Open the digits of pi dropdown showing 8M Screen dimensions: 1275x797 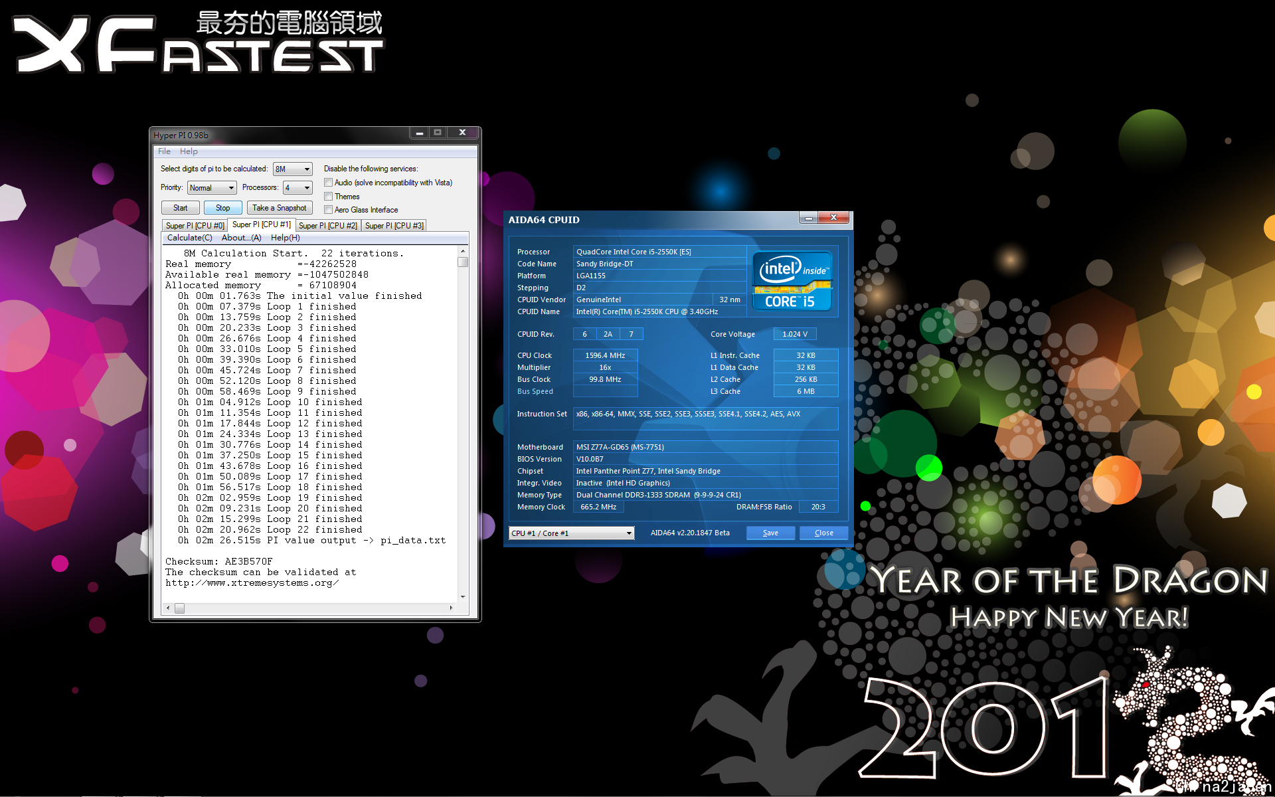tap(292, 169)
